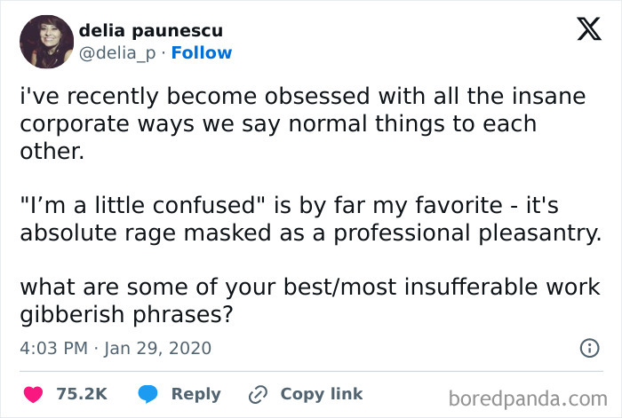Click the line starting "what are some of your"
Image resolution: width=622 pixels, height=418 pixels.
(308, 288)
